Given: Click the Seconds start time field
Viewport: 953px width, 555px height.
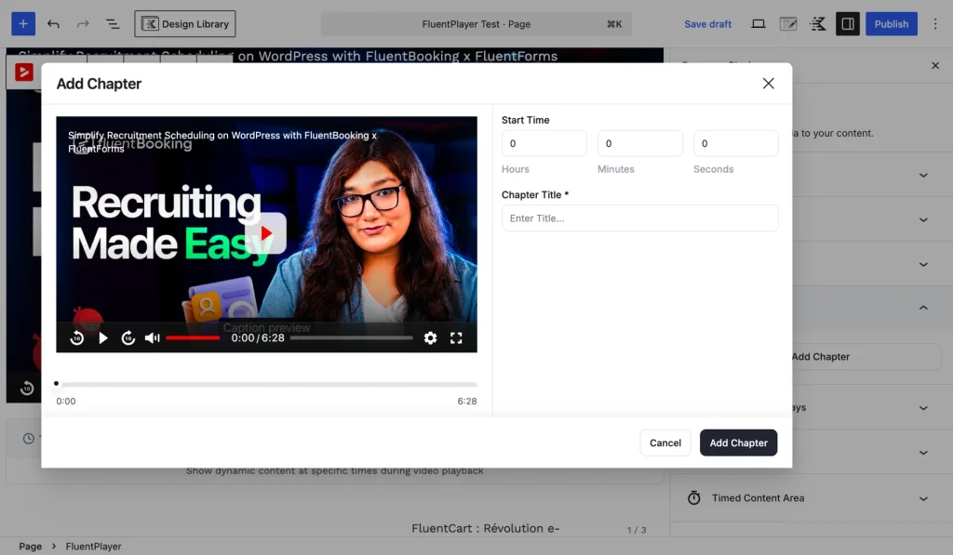Looking at the screenshot, I should tap(736, 143).
